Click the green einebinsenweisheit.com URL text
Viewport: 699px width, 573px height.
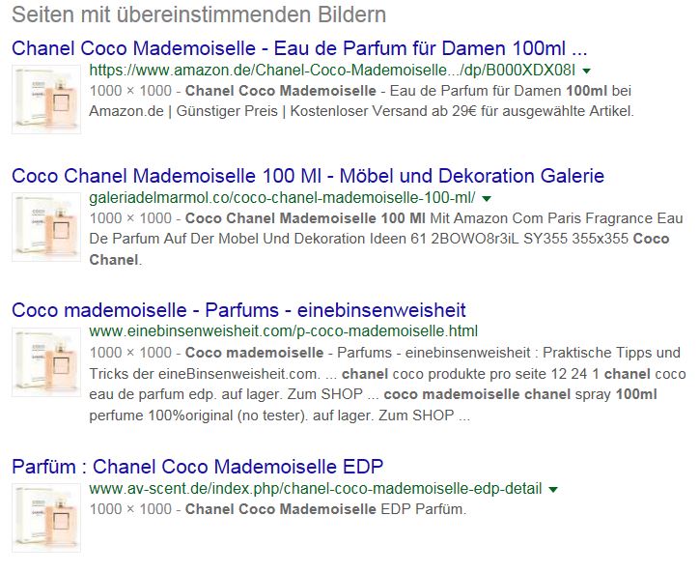pos(284,331)
